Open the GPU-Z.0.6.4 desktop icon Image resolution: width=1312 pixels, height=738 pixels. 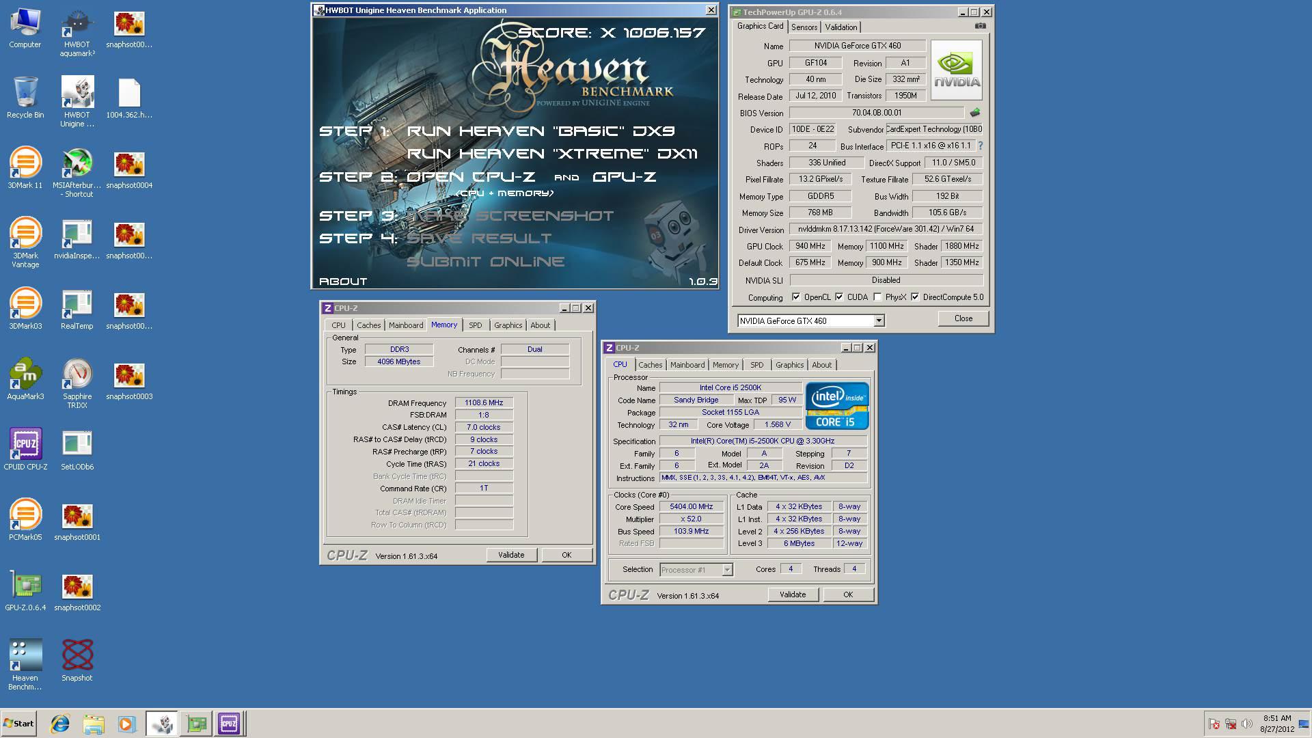25,590
